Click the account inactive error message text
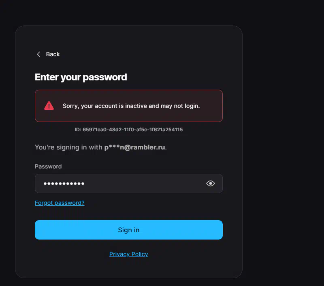Viewport: 324px width, 286px height. [131, 106]
